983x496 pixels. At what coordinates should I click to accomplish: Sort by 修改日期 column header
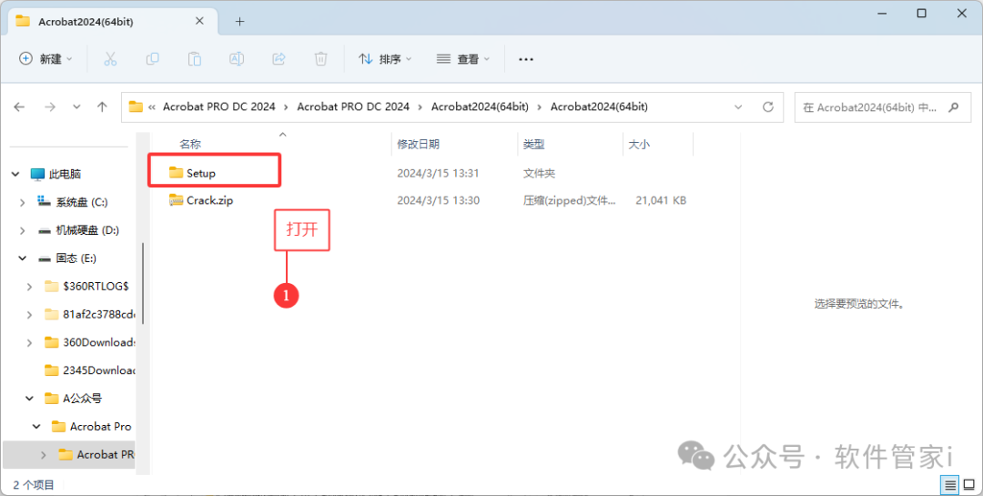[418, 144]
